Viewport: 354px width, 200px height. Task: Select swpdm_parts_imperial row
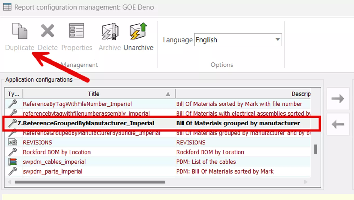(158, 171)
